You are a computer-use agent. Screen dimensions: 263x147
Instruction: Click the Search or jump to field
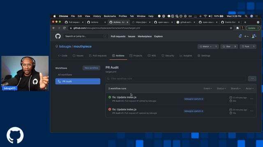85,36
